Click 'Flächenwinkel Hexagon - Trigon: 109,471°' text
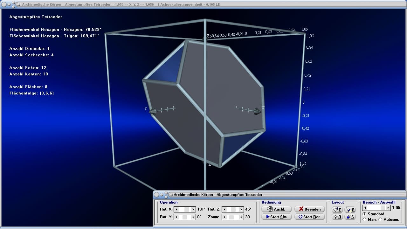 pos(54,36)
